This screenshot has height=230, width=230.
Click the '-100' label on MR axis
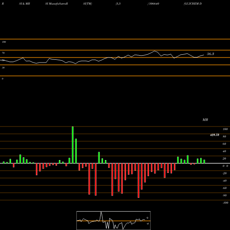pyautogui.click(x=225, y=203)
